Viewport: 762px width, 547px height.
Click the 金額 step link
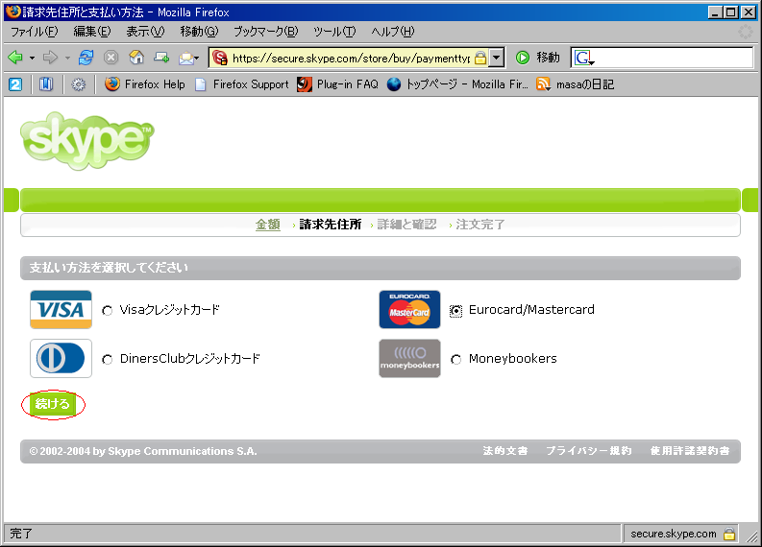click(267, 225)
